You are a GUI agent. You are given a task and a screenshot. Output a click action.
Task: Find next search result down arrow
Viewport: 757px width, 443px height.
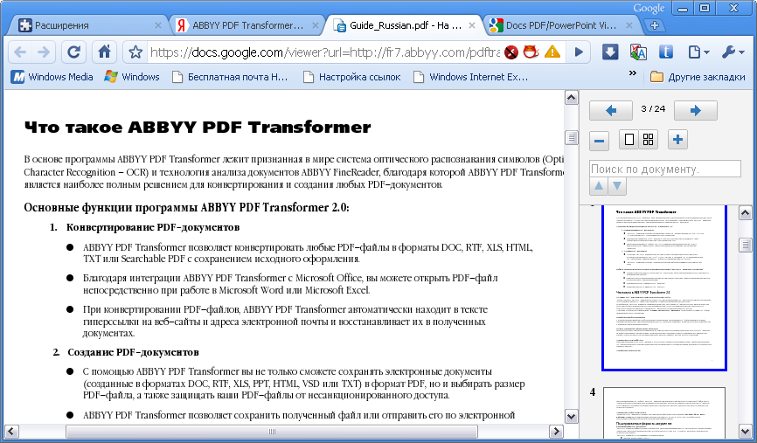coord(617,186)
